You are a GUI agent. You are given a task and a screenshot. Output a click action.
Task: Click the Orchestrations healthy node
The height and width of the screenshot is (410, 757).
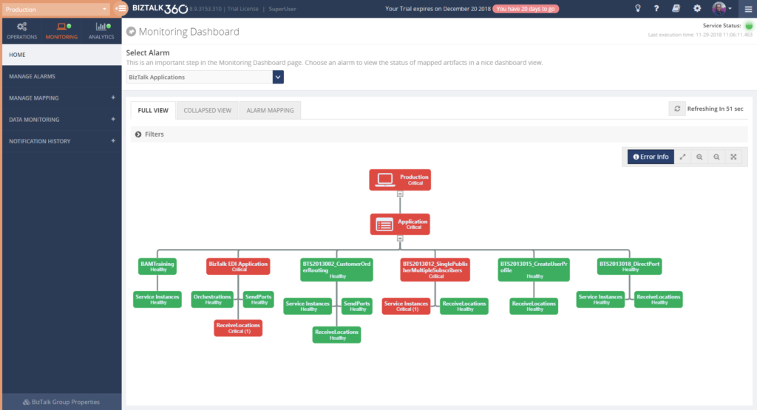pyautogui.click(x=212, y=299)
